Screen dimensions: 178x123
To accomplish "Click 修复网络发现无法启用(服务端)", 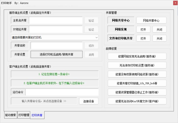I will 137,56.
